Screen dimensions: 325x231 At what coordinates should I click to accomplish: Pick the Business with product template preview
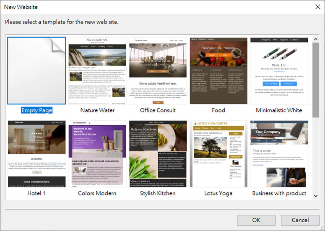(279, 154)
